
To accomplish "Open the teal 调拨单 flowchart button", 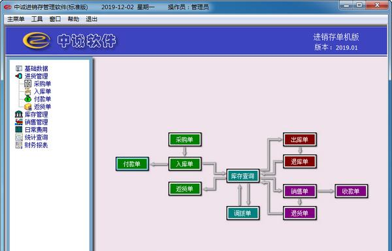I will point(243,213).
